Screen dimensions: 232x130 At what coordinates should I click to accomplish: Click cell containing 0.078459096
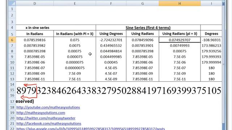[x=142, y=40]
